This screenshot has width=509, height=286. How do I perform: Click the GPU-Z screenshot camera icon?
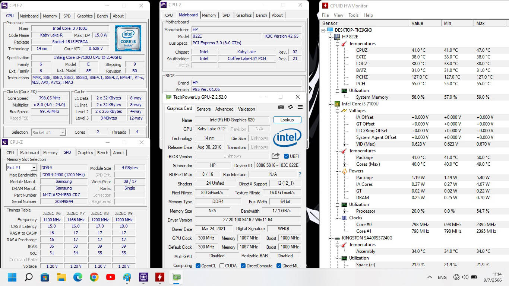[x=281, y=107]
